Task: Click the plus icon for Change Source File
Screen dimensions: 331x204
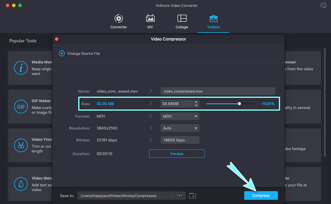Action: pyautogui.click(x=62, y=53)
